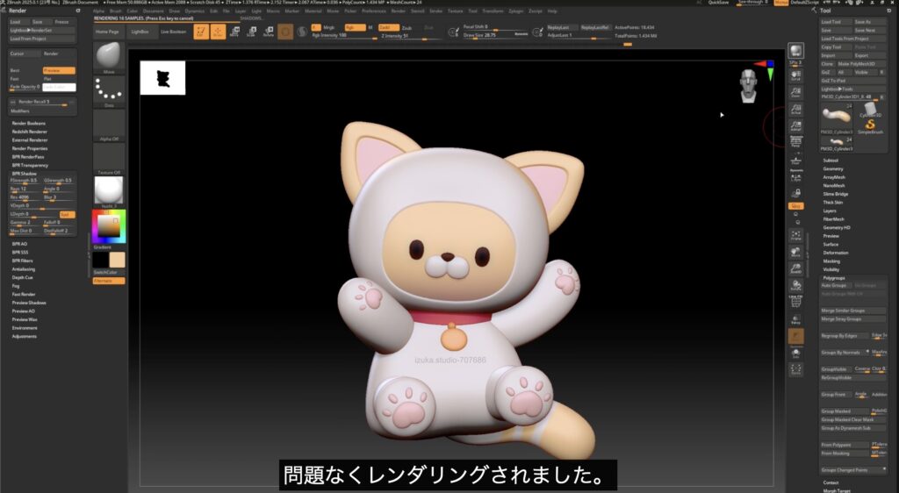Click the head camera orientation gizmo
The image size is (899, 493).
pyautogui.click(x=748, y=86)
